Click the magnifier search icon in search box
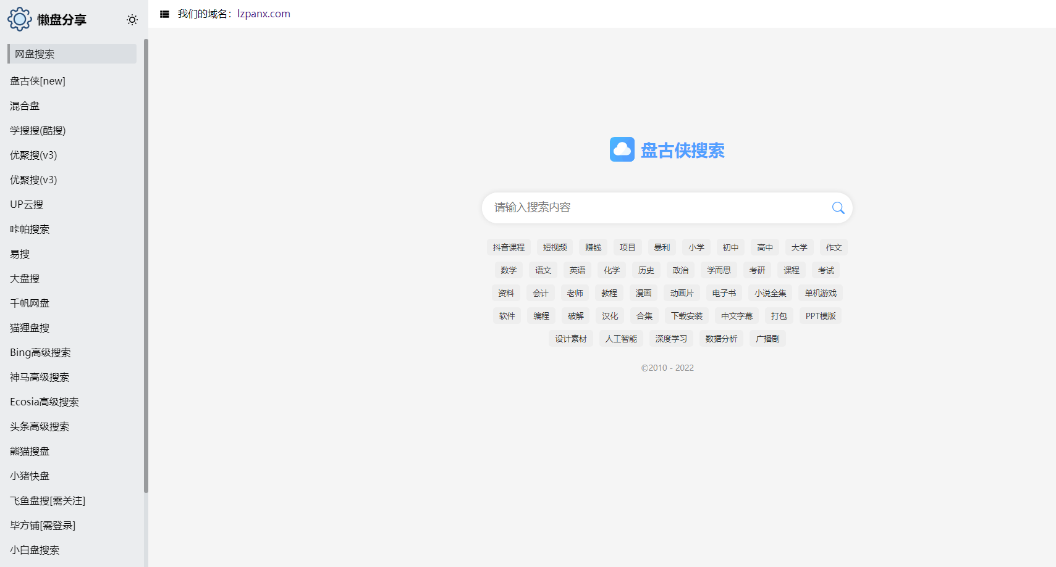Image resolution: width=1056 pixels, height=567 pixels. click(838, 208)
